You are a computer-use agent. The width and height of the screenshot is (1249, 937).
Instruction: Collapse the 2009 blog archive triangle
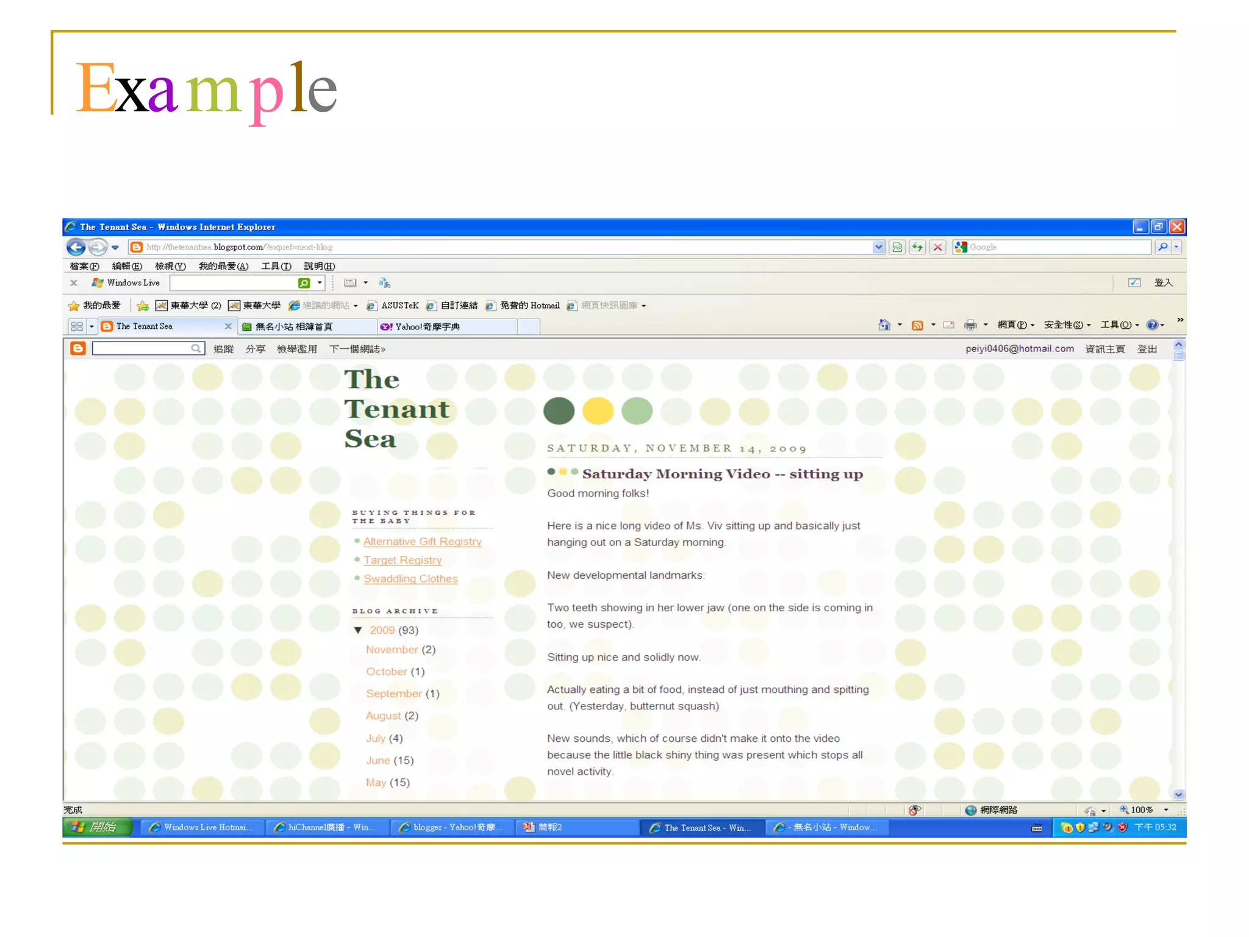[359, 630]
